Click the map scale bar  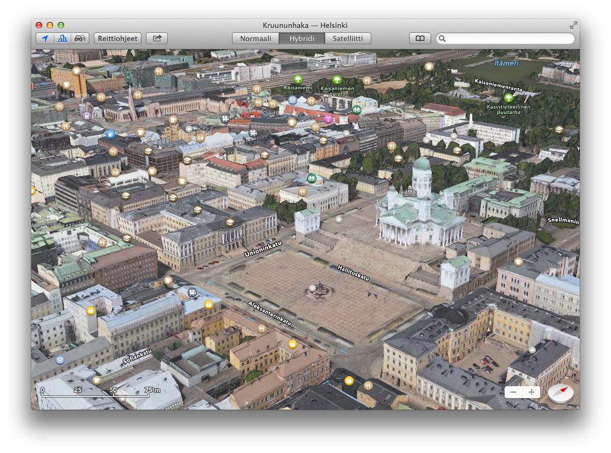[101, 392]
